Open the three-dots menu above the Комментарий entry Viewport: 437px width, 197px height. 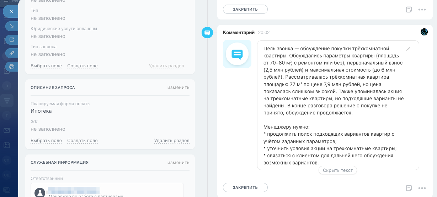point(422,10)
